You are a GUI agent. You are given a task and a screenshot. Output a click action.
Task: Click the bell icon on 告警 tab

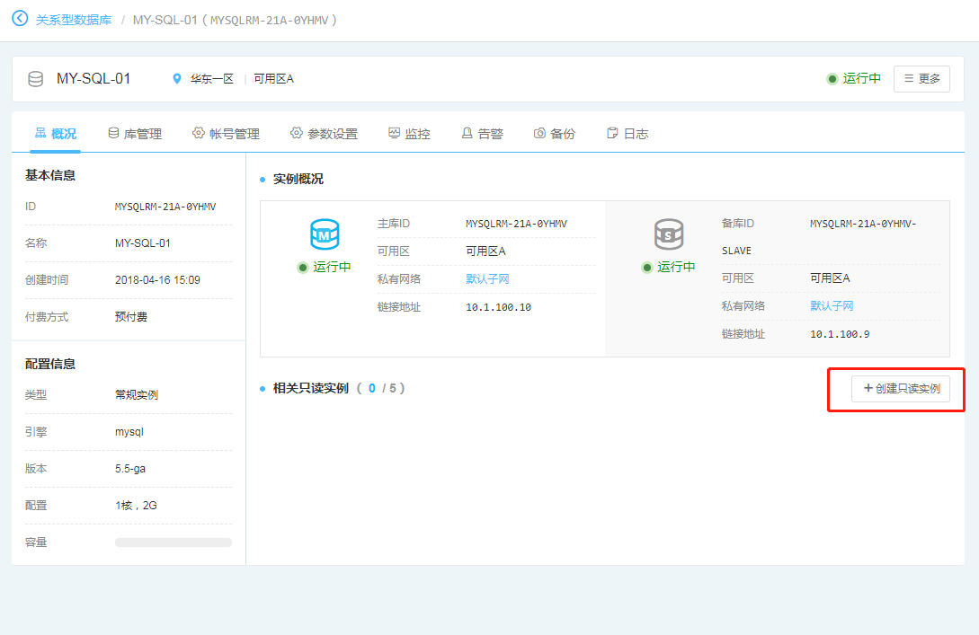pos(467,133)
